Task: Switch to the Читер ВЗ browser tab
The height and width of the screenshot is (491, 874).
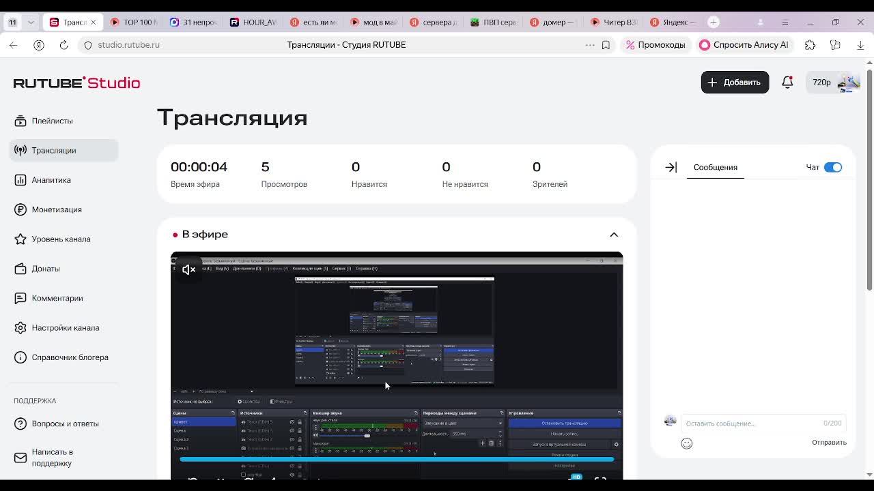Action: point(613,23)
